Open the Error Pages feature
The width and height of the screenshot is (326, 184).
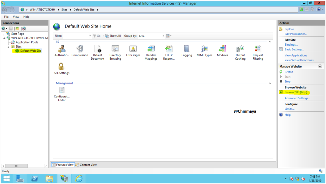click(133, 51)
